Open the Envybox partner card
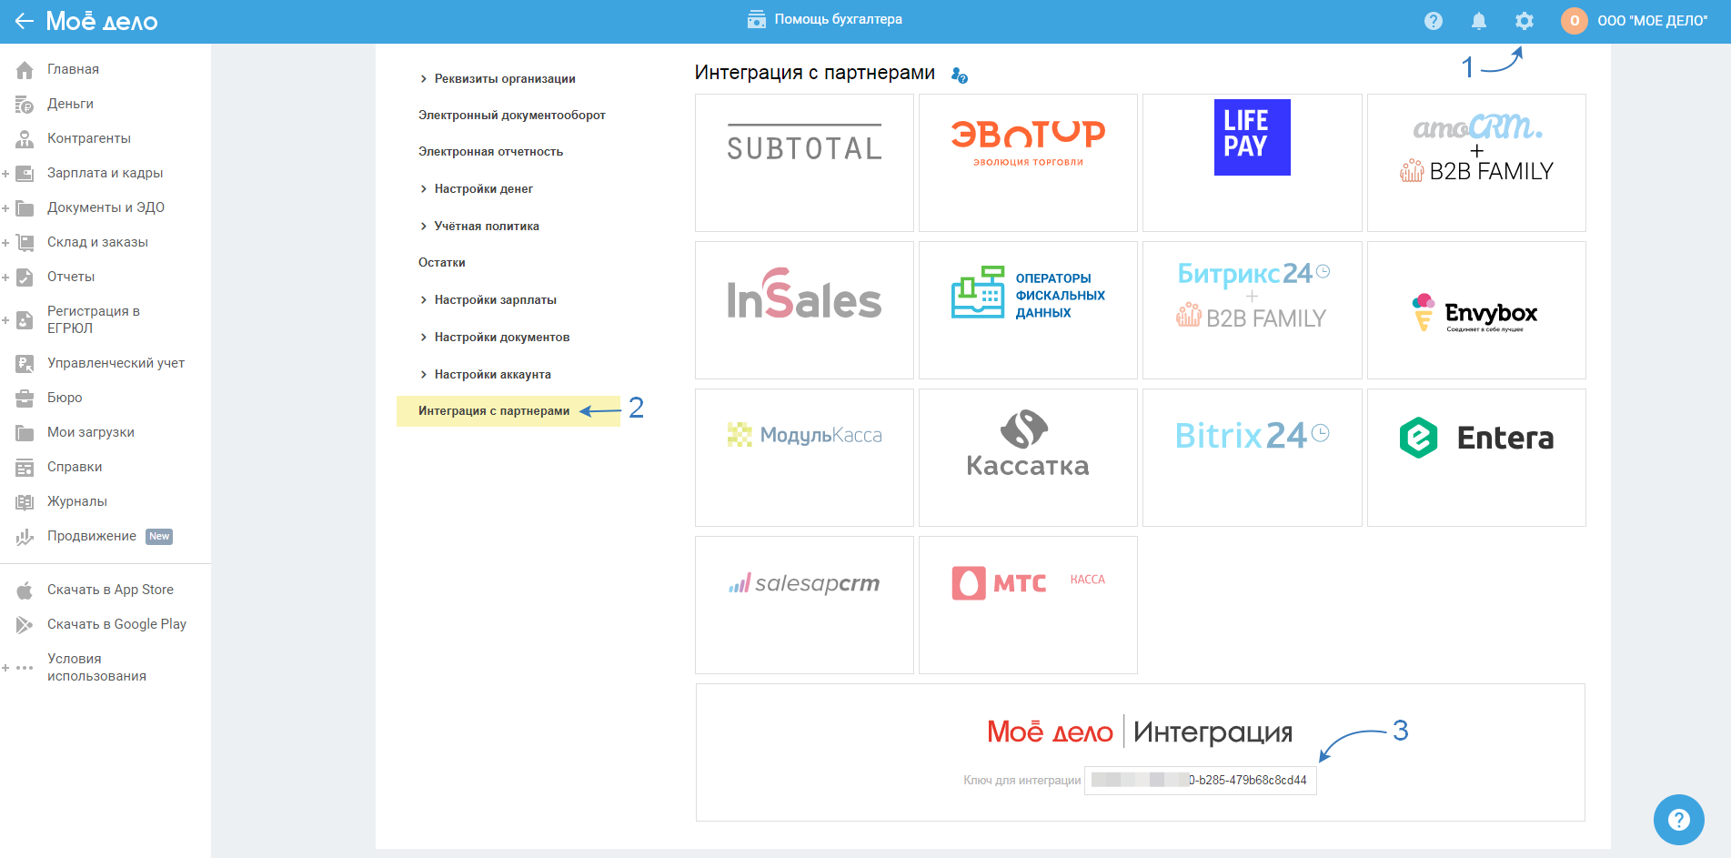 point(1476,310)
